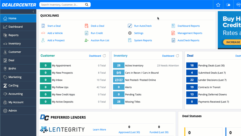Image resolution: width=241 pixels, height=136 pixels.
Task: Click the Pending Deals 18 count
Action: pyautogui.click(x=192, y=65)
